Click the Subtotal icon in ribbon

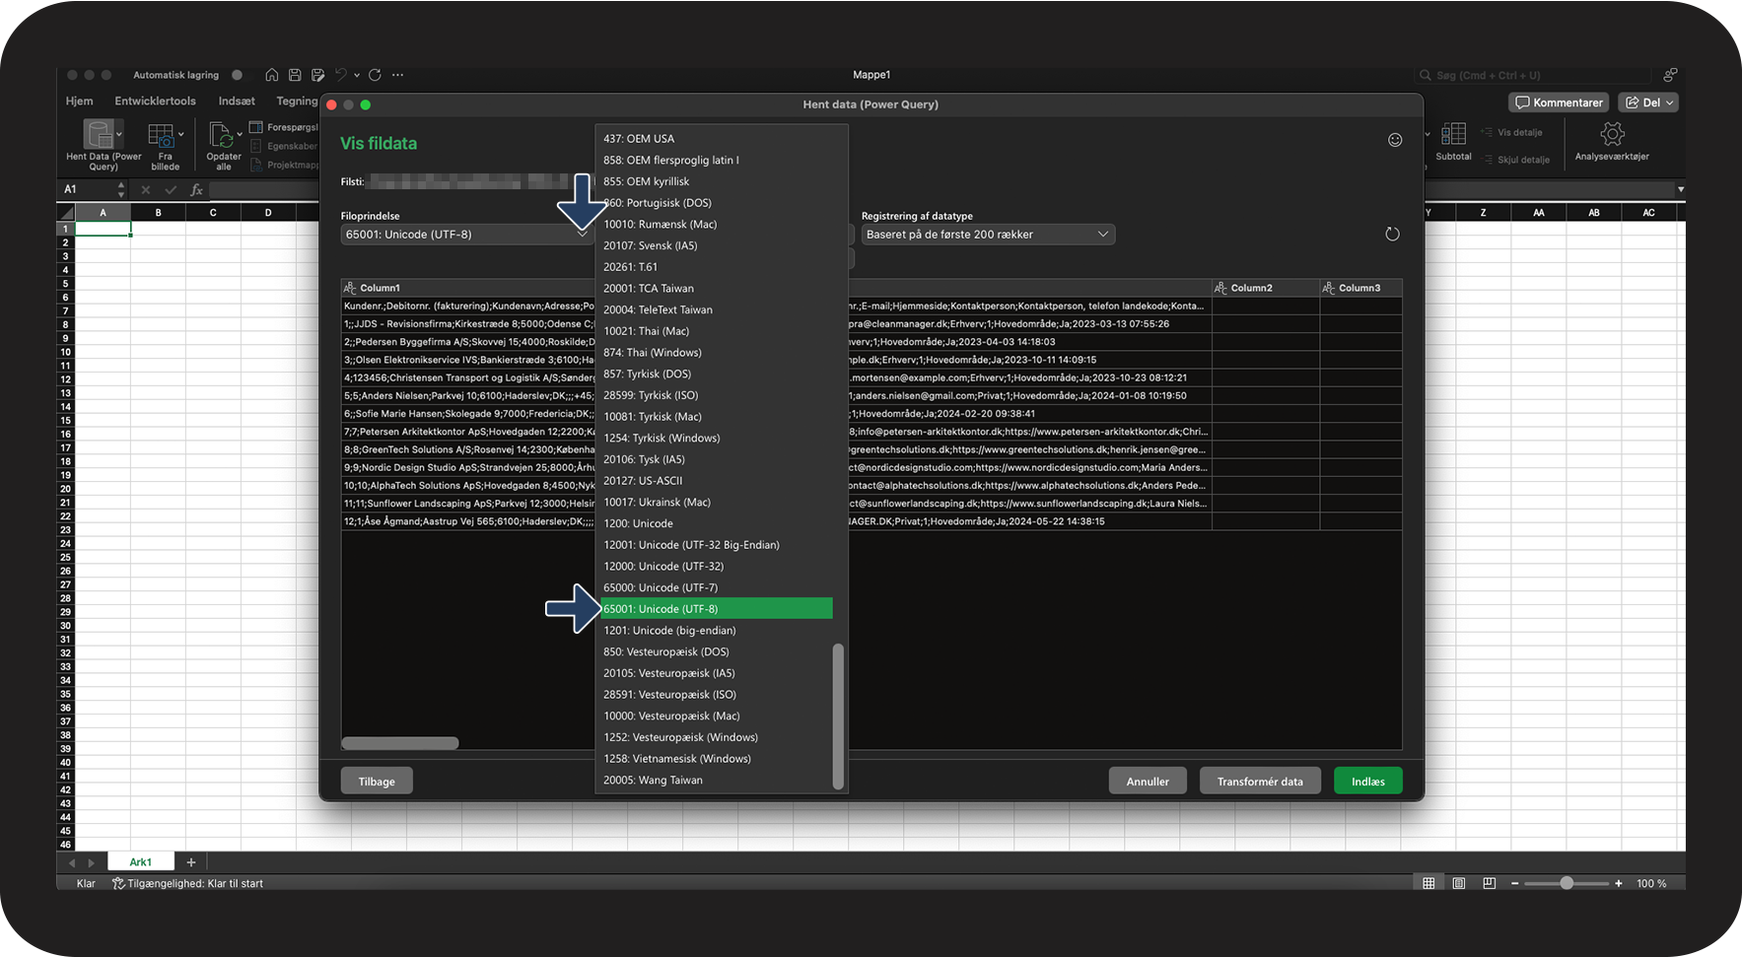pyautogui.click(x=1453, y=134)
